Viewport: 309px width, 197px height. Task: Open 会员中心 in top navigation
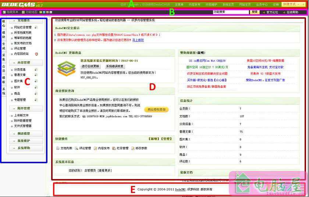click(x=262, y=4)
